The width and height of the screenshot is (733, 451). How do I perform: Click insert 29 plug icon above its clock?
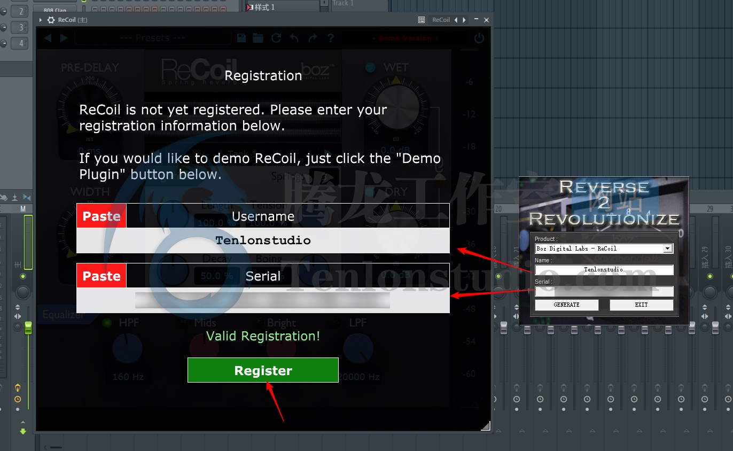pos(705,388)
